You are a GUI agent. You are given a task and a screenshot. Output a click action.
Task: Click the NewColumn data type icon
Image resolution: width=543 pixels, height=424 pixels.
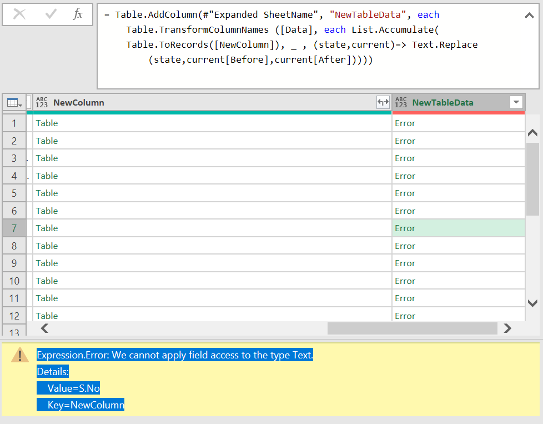tap(42, 102)
